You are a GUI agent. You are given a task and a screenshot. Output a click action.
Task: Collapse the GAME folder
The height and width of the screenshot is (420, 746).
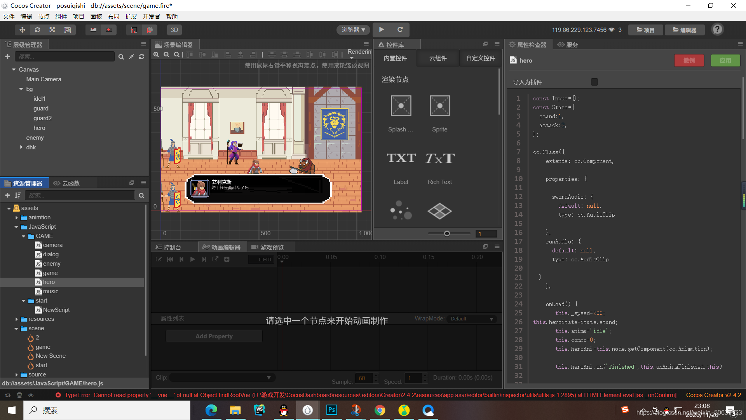coord(24,236)
